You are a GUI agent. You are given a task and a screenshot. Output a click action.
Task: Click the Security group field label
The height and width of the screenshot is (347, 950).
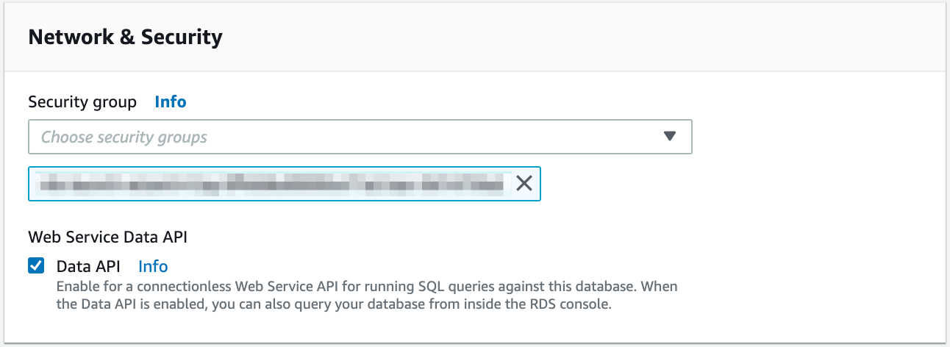(82, 102)
